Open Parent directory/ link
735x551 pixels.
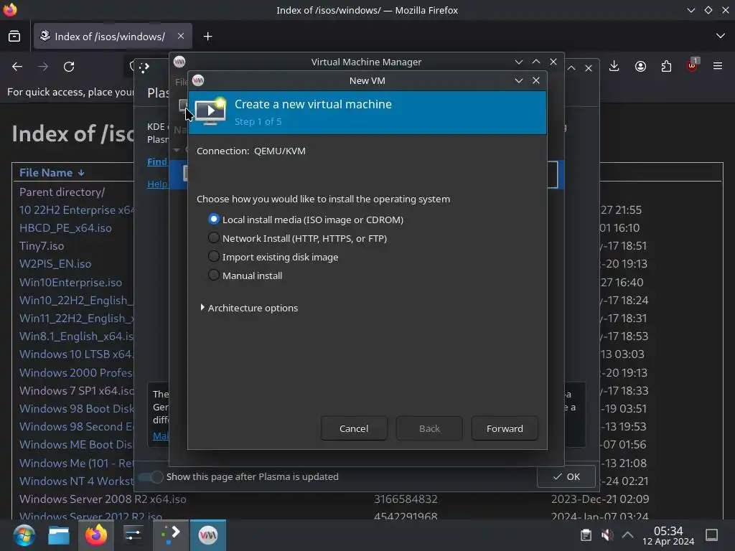(x=62, y=192)
